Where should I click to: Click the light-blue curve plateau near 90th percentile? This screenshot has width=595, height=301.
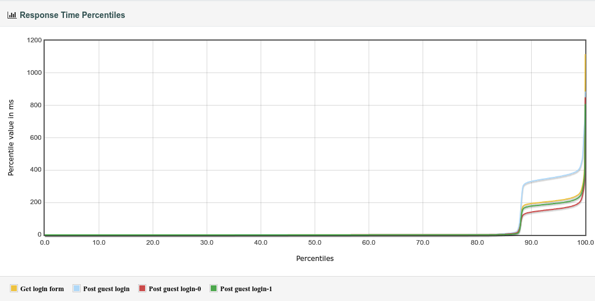531,182
